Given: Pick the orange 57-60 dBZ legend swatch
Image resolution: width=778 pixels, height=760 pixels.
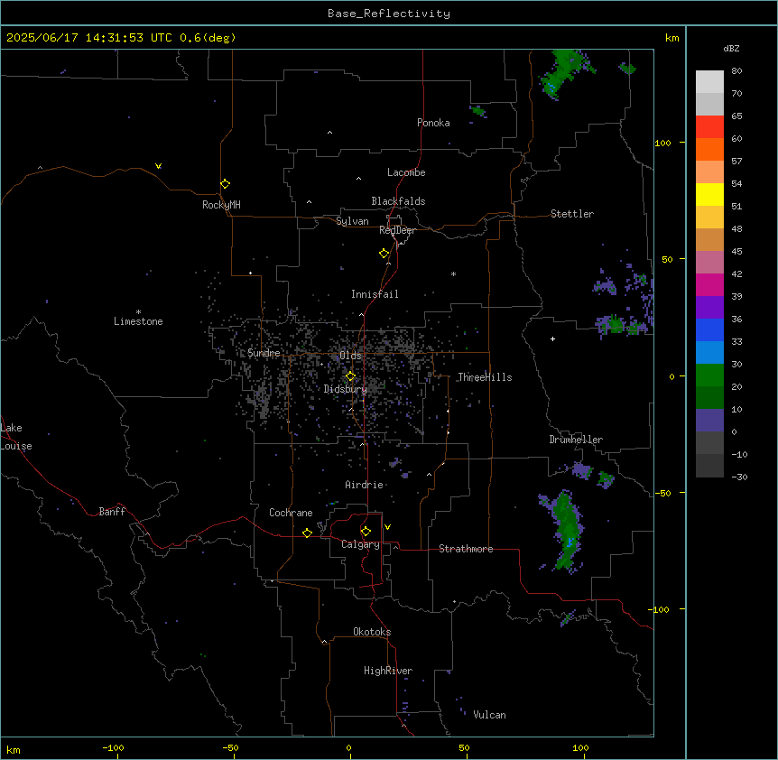Looking at the screenshot, I should tap(709, 149).
